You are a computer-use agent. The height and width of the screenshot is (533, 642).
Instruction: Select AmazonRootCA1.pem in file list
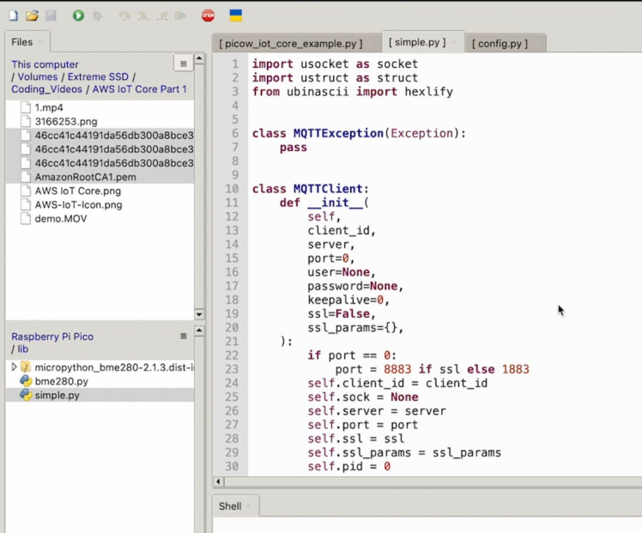click(85, 177)
